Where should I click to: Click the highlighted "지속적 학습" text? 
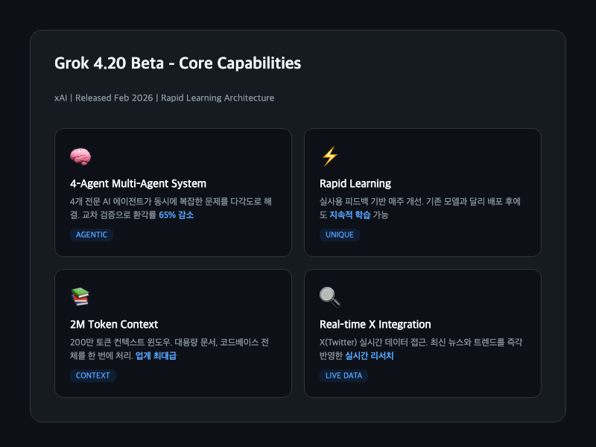tap(349, 215)
